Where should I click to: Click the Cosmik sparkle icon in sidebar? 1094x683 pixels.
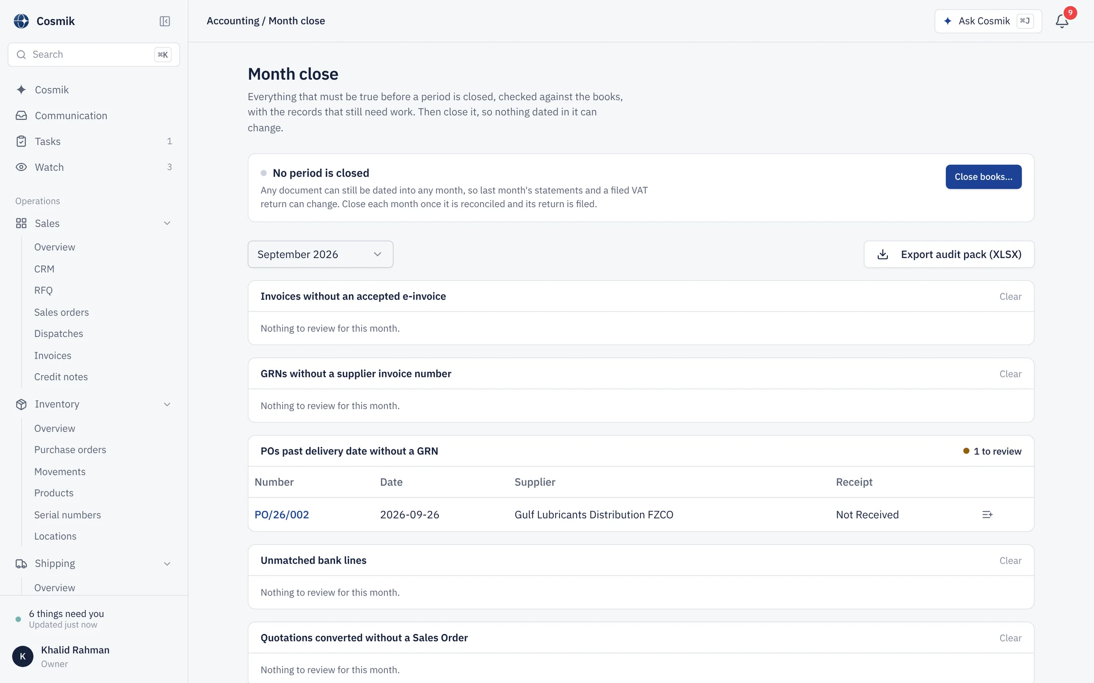[21, 90]
